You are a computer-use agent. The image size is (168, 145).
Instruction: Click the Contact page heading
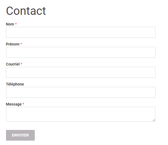pyautogui.click(x=26, y=11)
